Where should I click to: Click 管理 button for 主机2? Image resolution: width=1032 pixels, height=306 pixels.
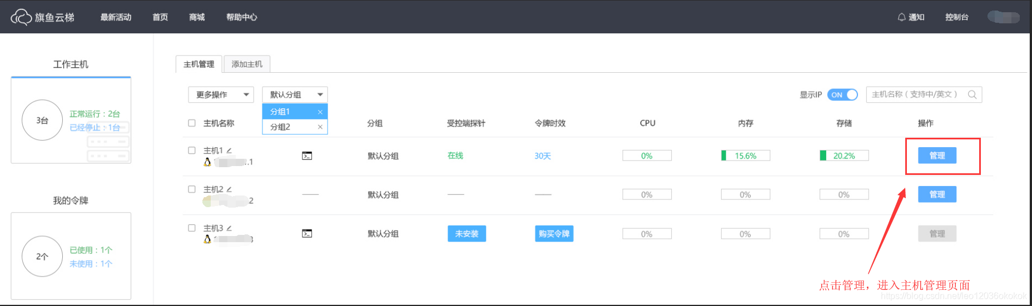(x=937, y=194)
